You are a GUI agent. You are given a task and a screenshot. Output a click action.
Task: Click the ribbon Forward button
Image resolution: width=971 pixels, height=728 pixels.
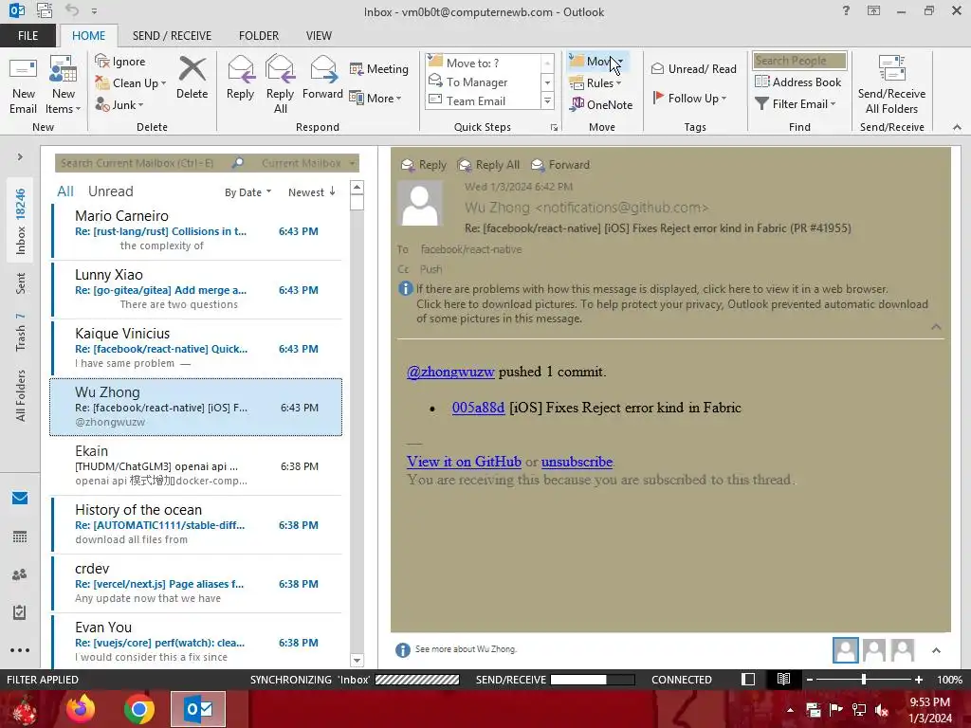[322, 78]
